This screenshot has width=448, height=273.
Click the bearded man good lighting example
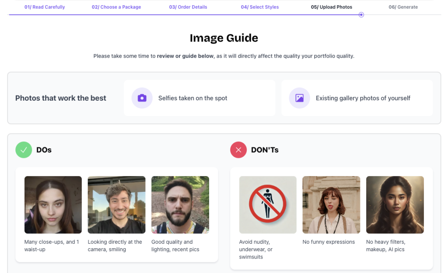click(x=180, y=205)
